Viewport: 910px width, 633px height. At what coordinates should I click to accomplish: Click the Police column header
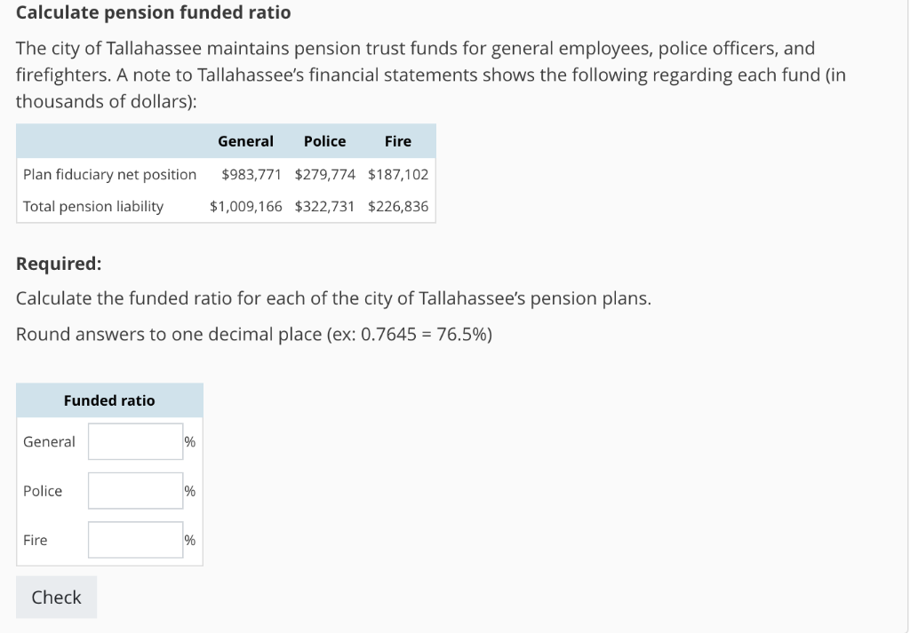pyautogui.click(x=323, y=140)
